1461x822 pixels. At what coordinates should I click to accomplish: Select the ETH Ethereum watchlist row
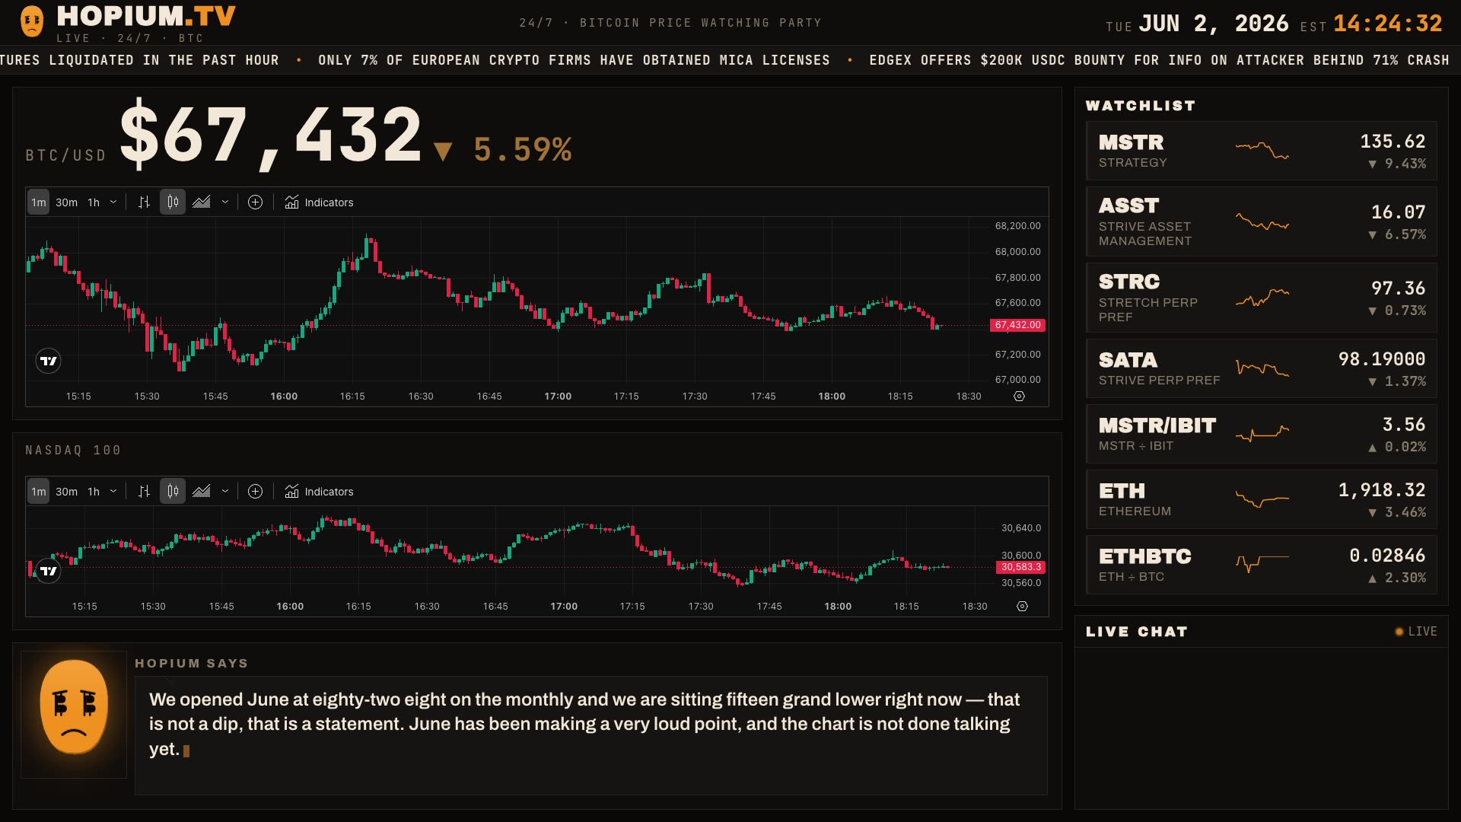1262,499
